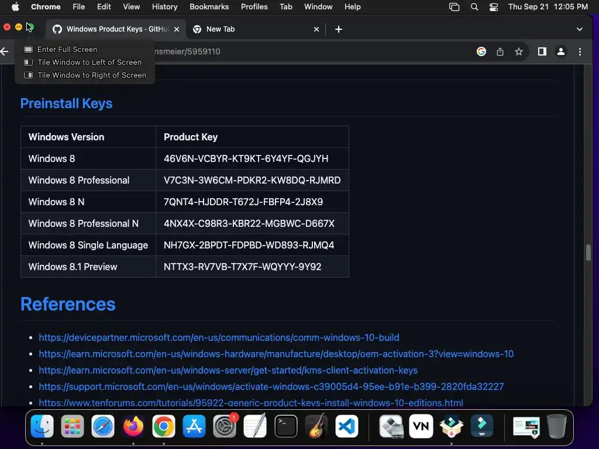Open Boot Camp Assistant dock icon
599x449 pixels.
[x=391, y=426]
